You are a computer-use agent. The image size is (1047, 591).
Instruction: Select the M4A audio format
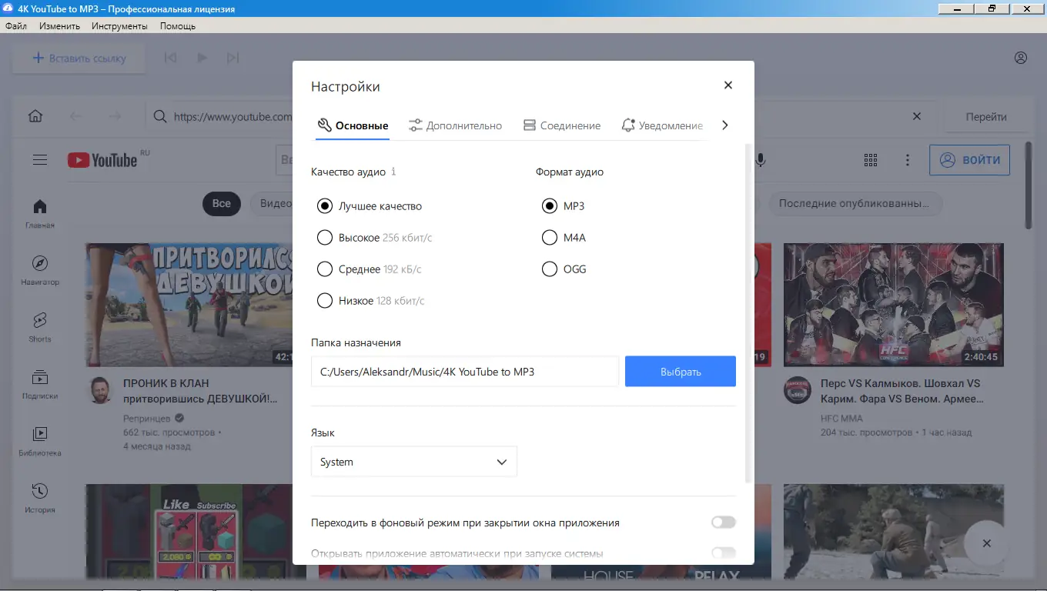tap(550, 237)
